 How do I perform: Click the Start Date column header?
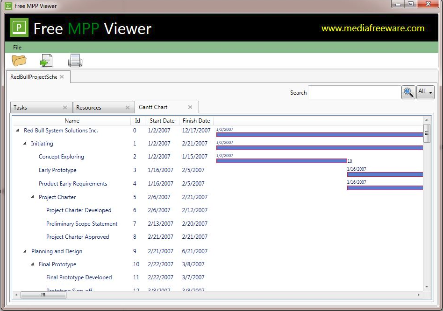[x=162, y=121]
